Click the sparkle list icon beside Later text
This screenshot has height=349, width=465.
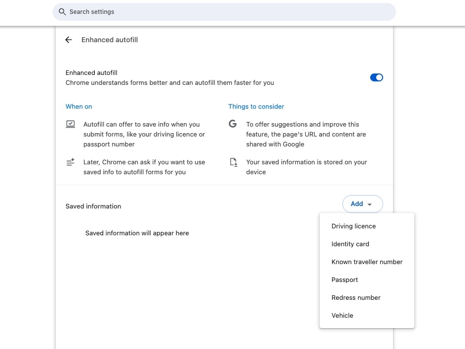pyautogui.click(x=70, y=162)
